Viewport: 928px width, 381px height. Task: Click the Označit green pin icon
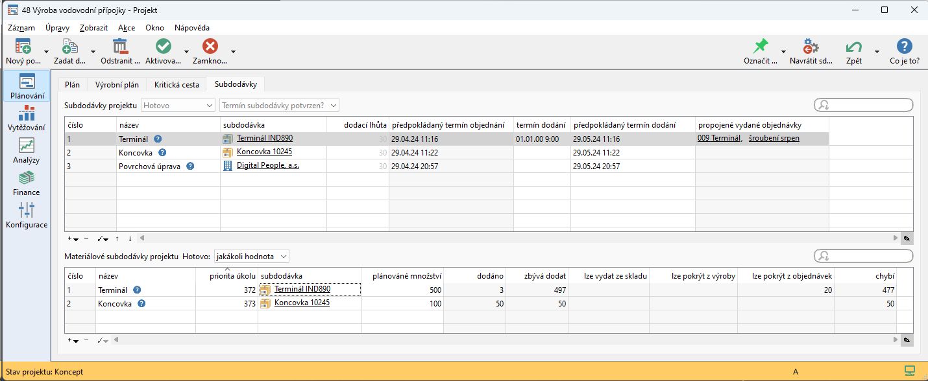(x=760, y=47)
